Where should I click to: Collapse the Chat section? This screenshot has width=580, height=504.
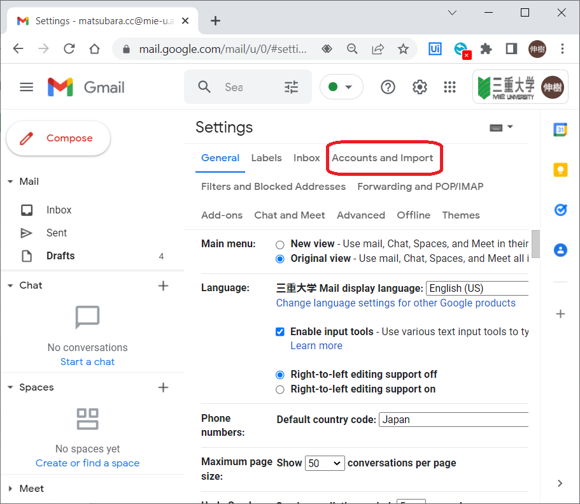pos(10,285)
